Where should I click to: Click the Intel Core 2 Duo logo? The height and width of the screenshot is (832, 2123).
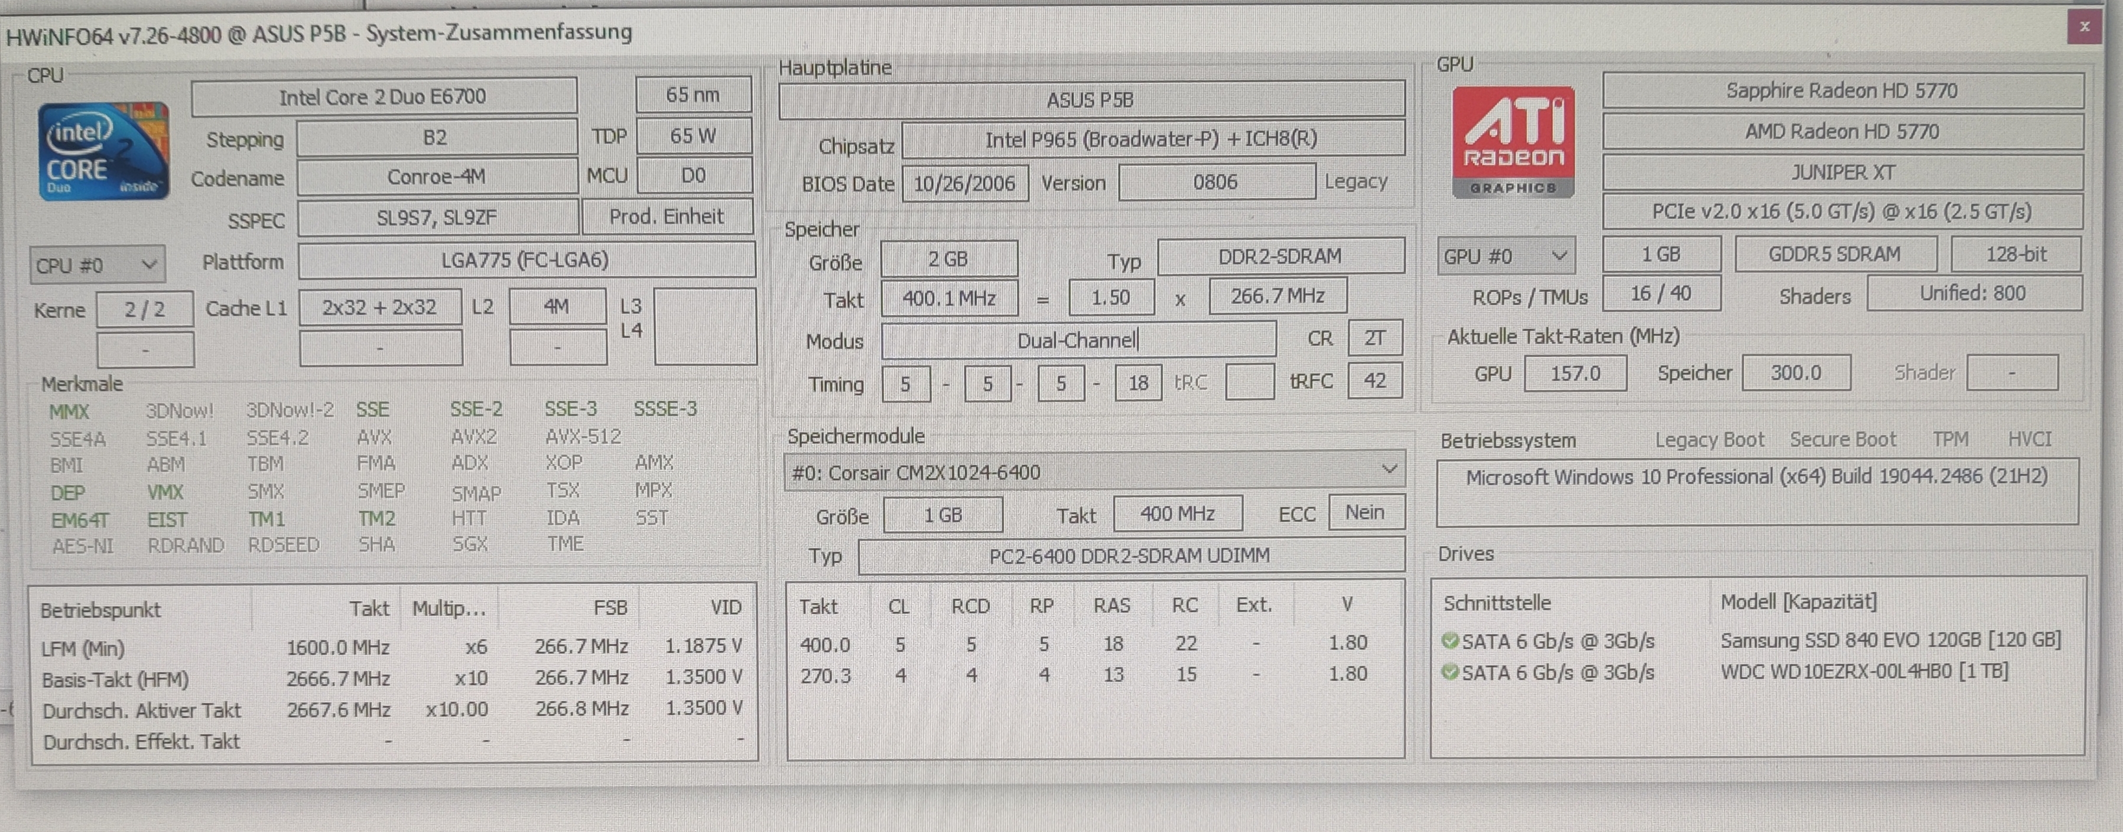tap(104, 151)
